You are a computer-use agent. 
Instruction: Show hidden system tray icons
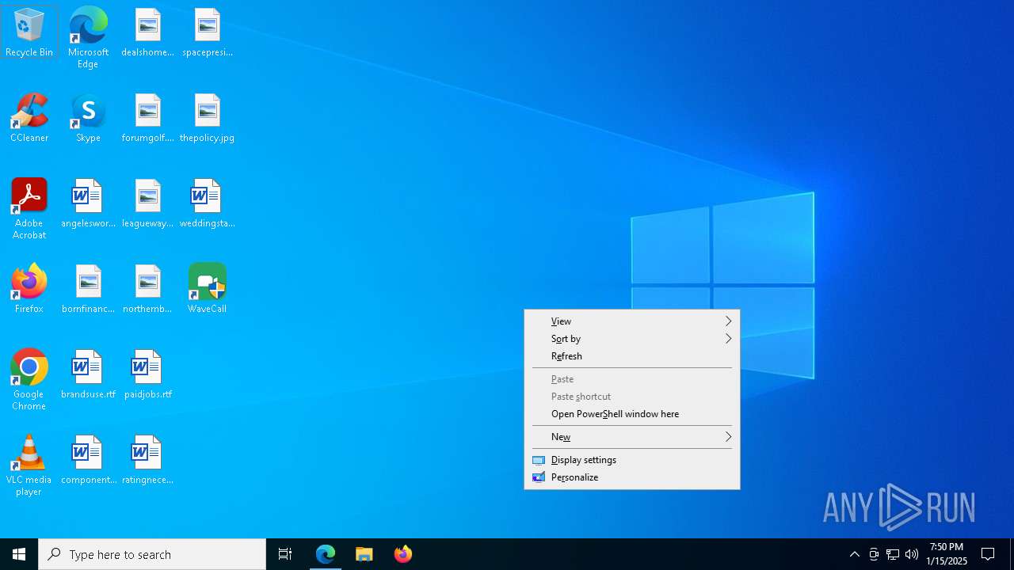(x=855, y=554)
